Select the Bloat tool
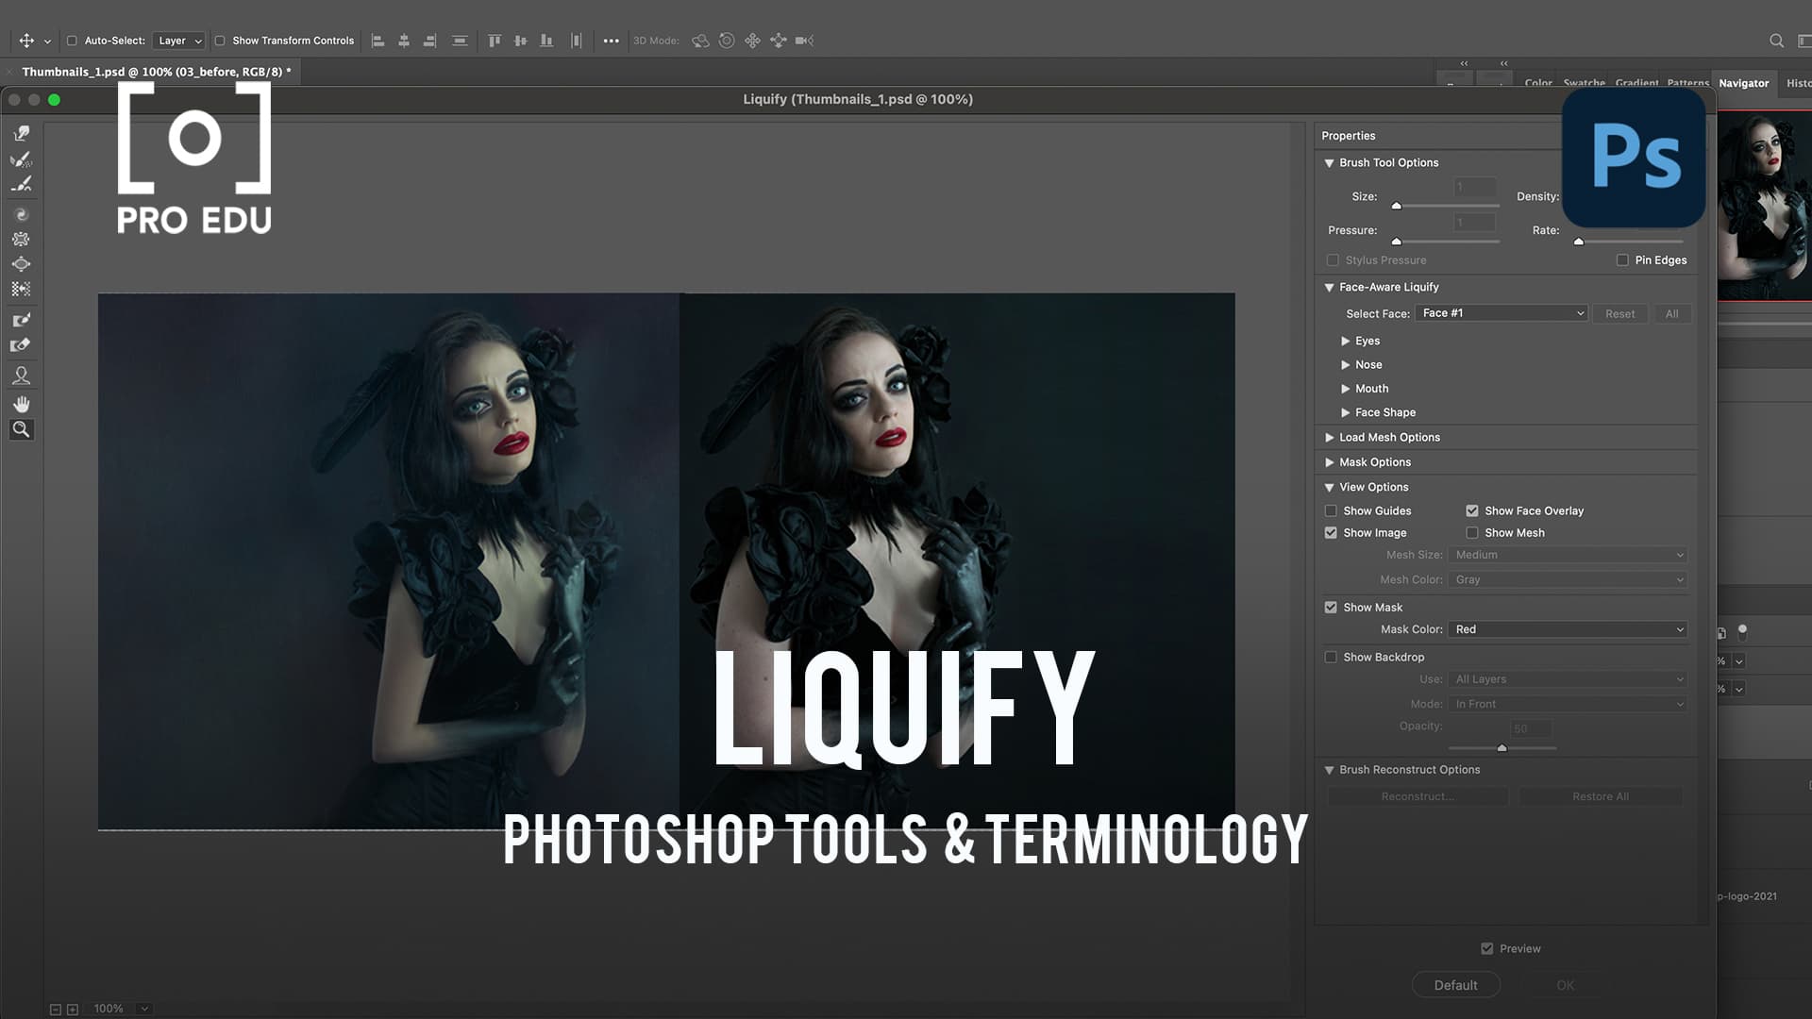Screen dimensions: 1812x1019 coord(21,264)
